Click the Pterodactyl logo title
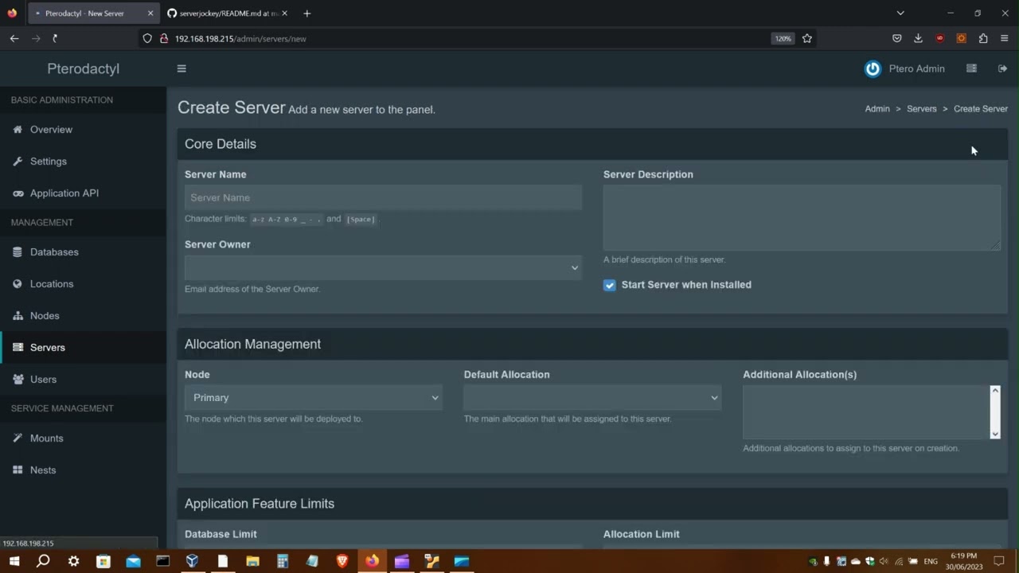Screen dimensions: 1019x573 (x=83, y=68)
